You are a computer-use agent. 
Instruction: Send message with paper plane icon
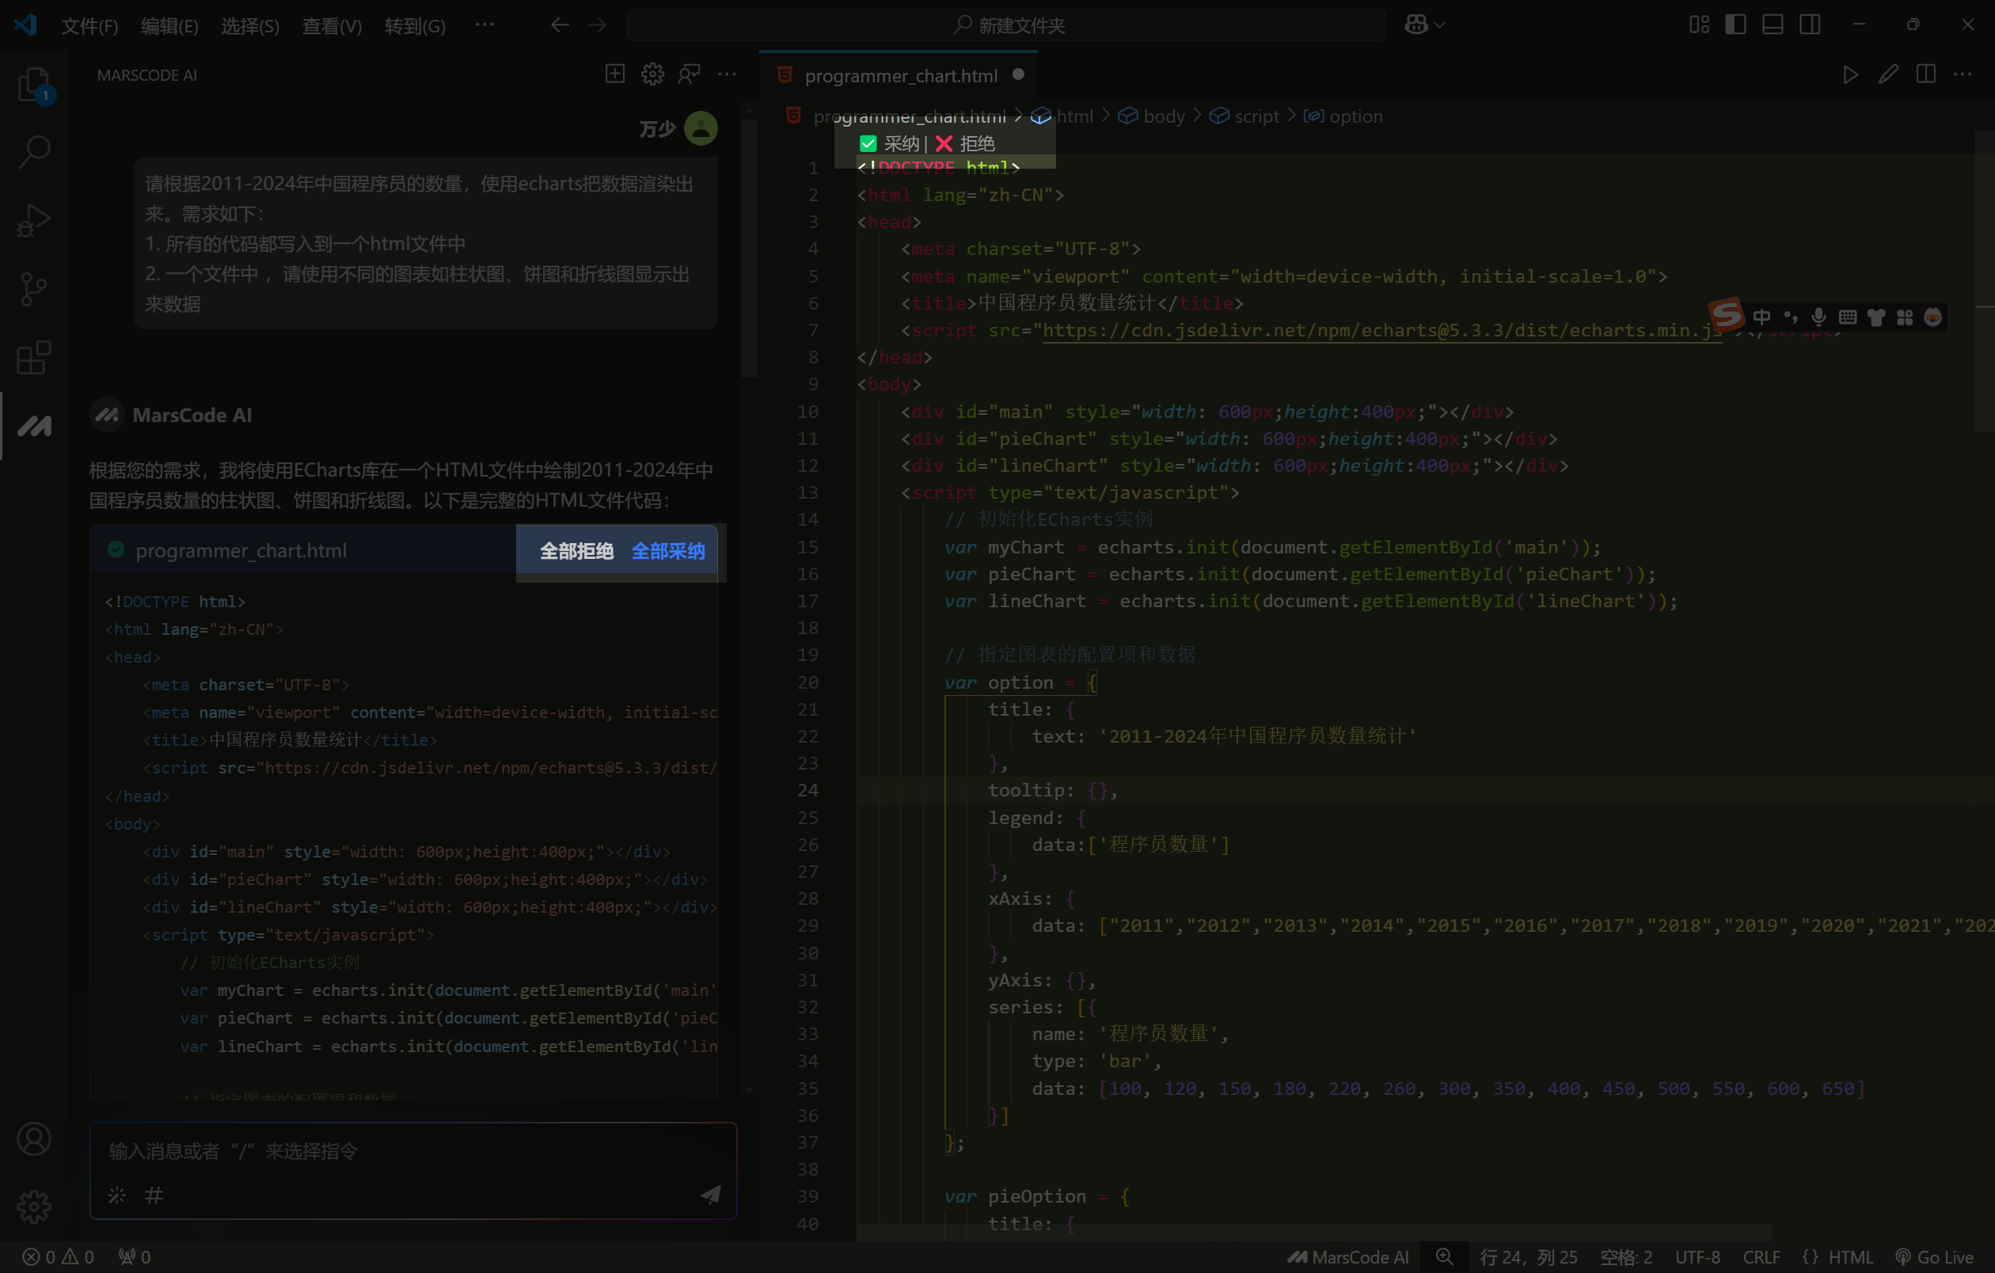(710, 1195)
